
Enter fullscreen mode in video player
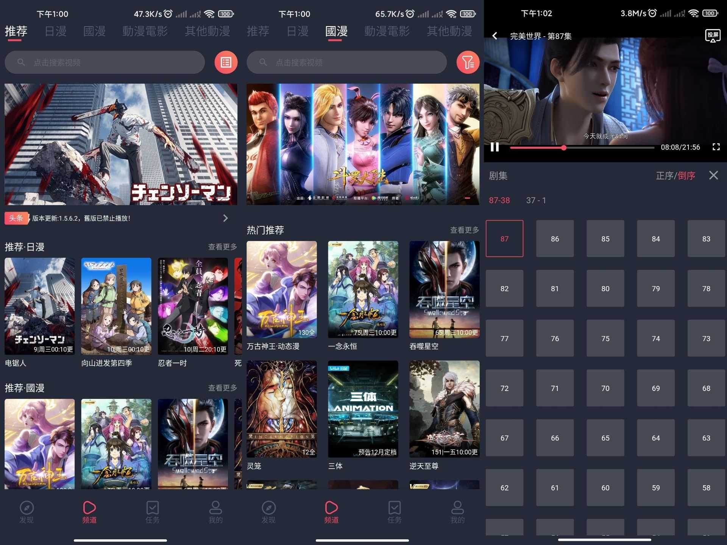point(716,147)
